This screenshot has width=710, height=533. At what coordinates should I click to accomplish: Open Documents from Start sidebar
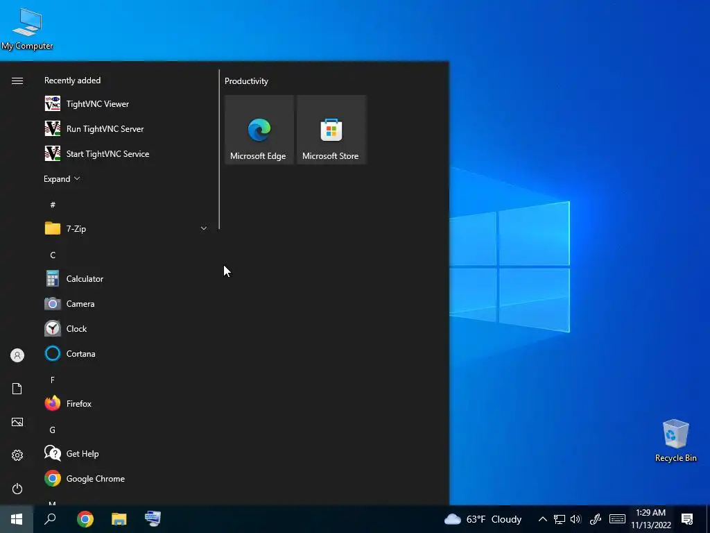tap(17, 389)
